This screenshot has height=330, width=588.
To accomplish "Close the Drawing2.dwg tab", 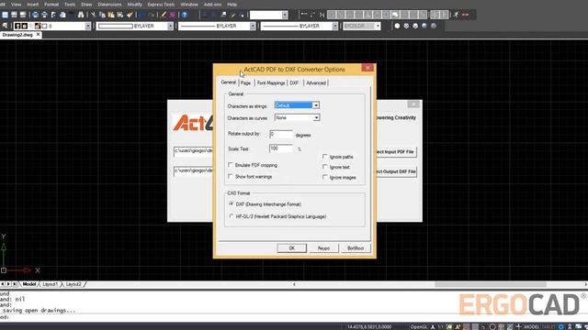I will [38, 35].
